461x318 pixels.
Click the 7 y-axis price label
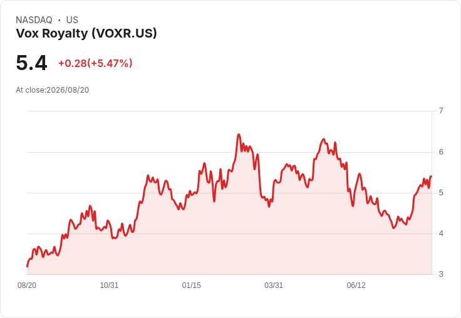point(441,111)
